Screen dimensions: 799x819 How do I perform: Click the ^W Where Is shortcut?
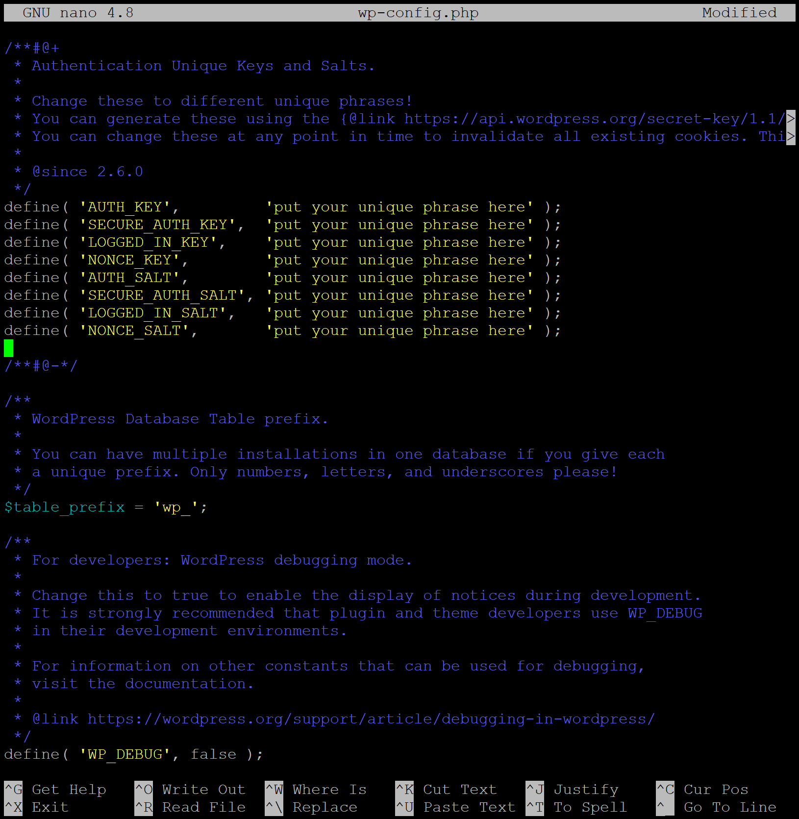pyautogui.click(x=316, y=790)
